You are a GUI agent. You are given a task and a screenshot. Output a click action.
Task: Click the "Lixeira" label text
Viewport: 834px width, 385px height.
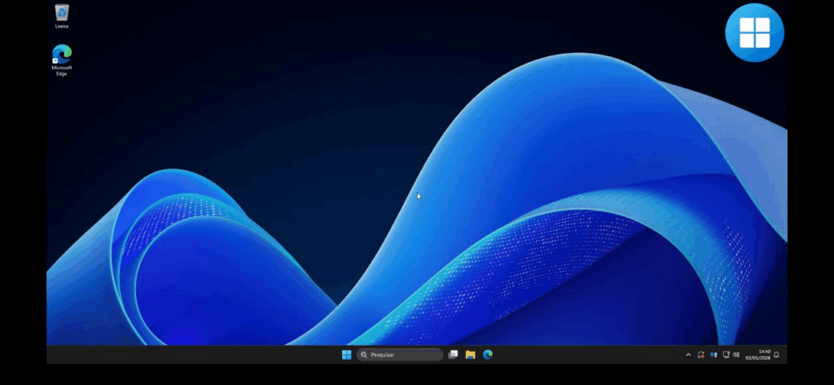[62, 26]
